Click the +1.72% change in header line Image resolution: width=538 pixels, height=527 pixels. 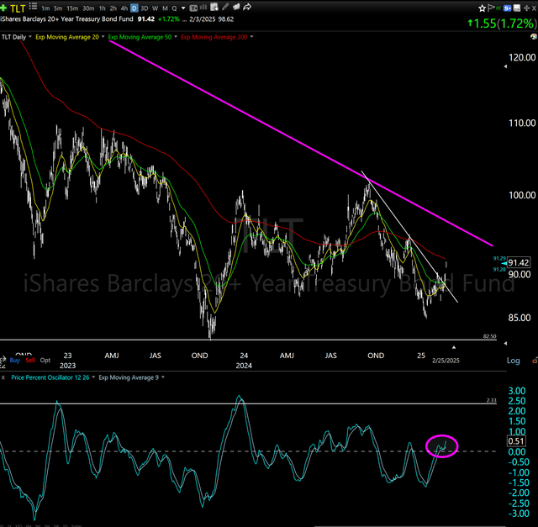tap(169, 19)
